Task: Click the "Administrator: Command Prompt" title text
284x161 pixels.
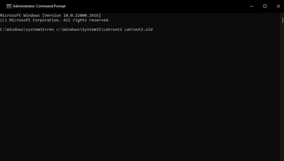Action: tap(39, 6)
